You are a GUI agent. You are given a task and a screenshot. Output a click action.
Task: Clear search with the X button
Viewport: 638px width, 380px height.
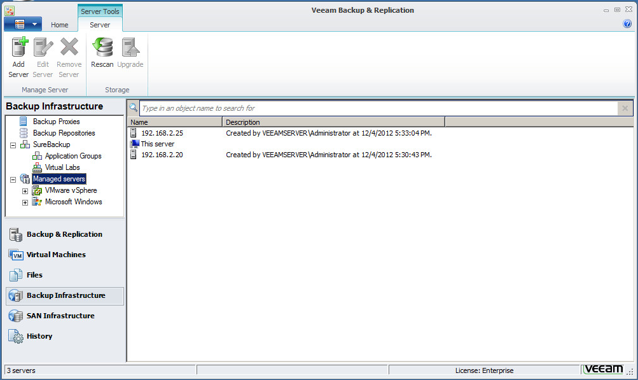click(625, 108)
